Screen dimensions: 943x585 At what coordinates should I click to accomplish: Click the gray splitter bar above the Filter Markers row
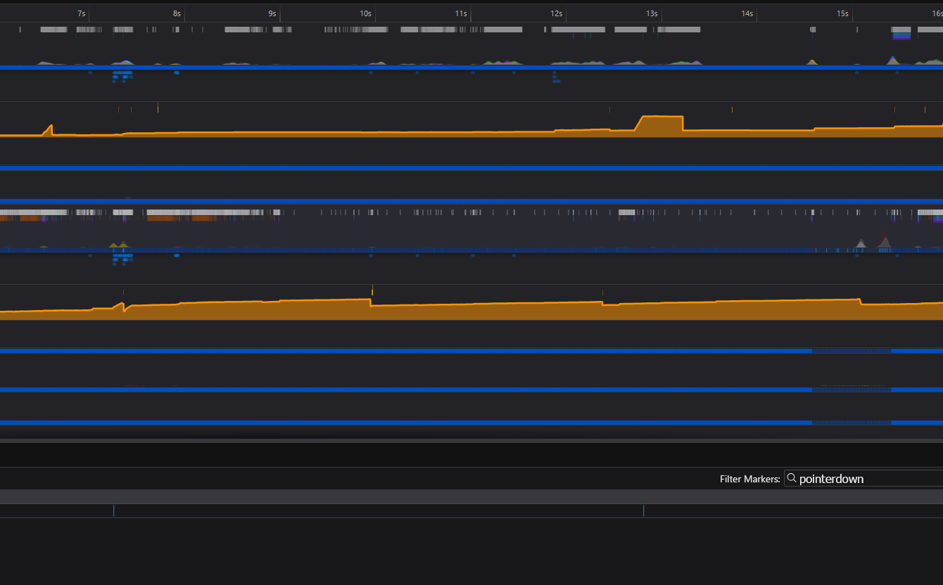coord(471,441)
